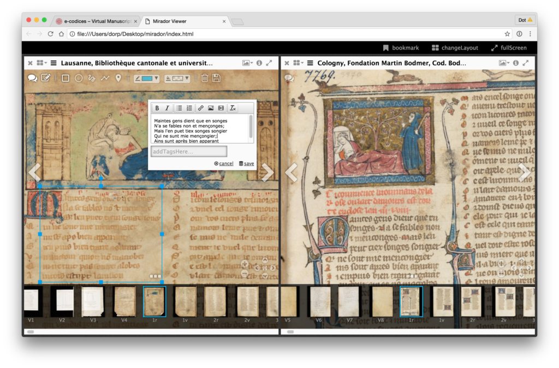559x368 pixels.
Task: Select the freehand drawing tool
Action: (x=92, y=78)
